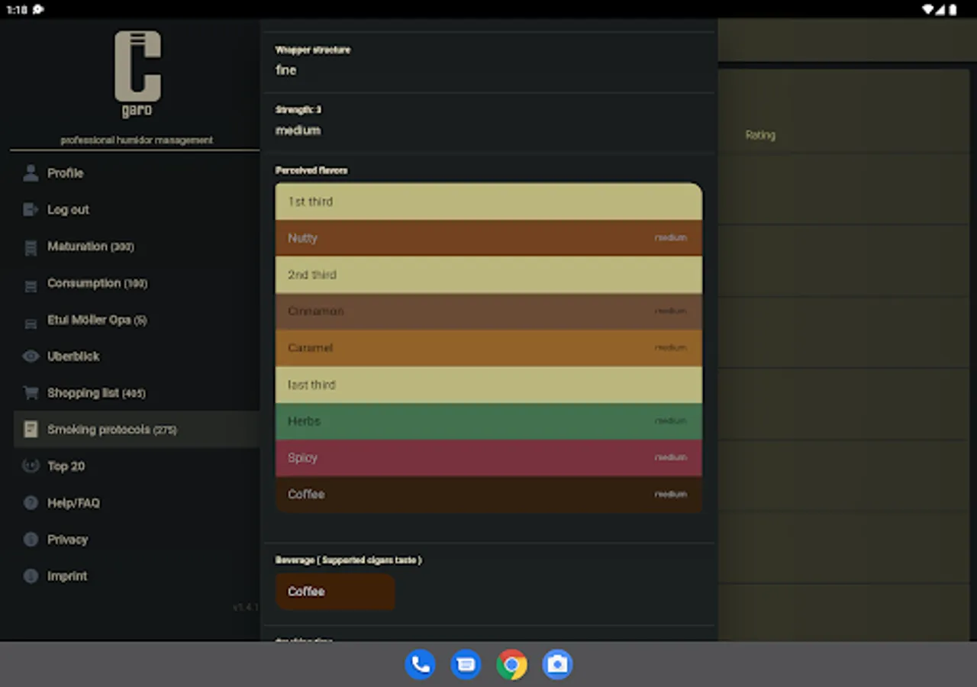
Task: Select the Nutty flavor row
Action: pos(488,238)
